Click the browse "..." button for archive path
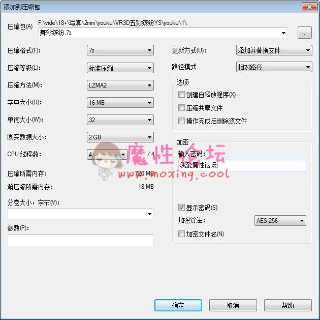The image size is (320, 320). click(x=304, y=33)
